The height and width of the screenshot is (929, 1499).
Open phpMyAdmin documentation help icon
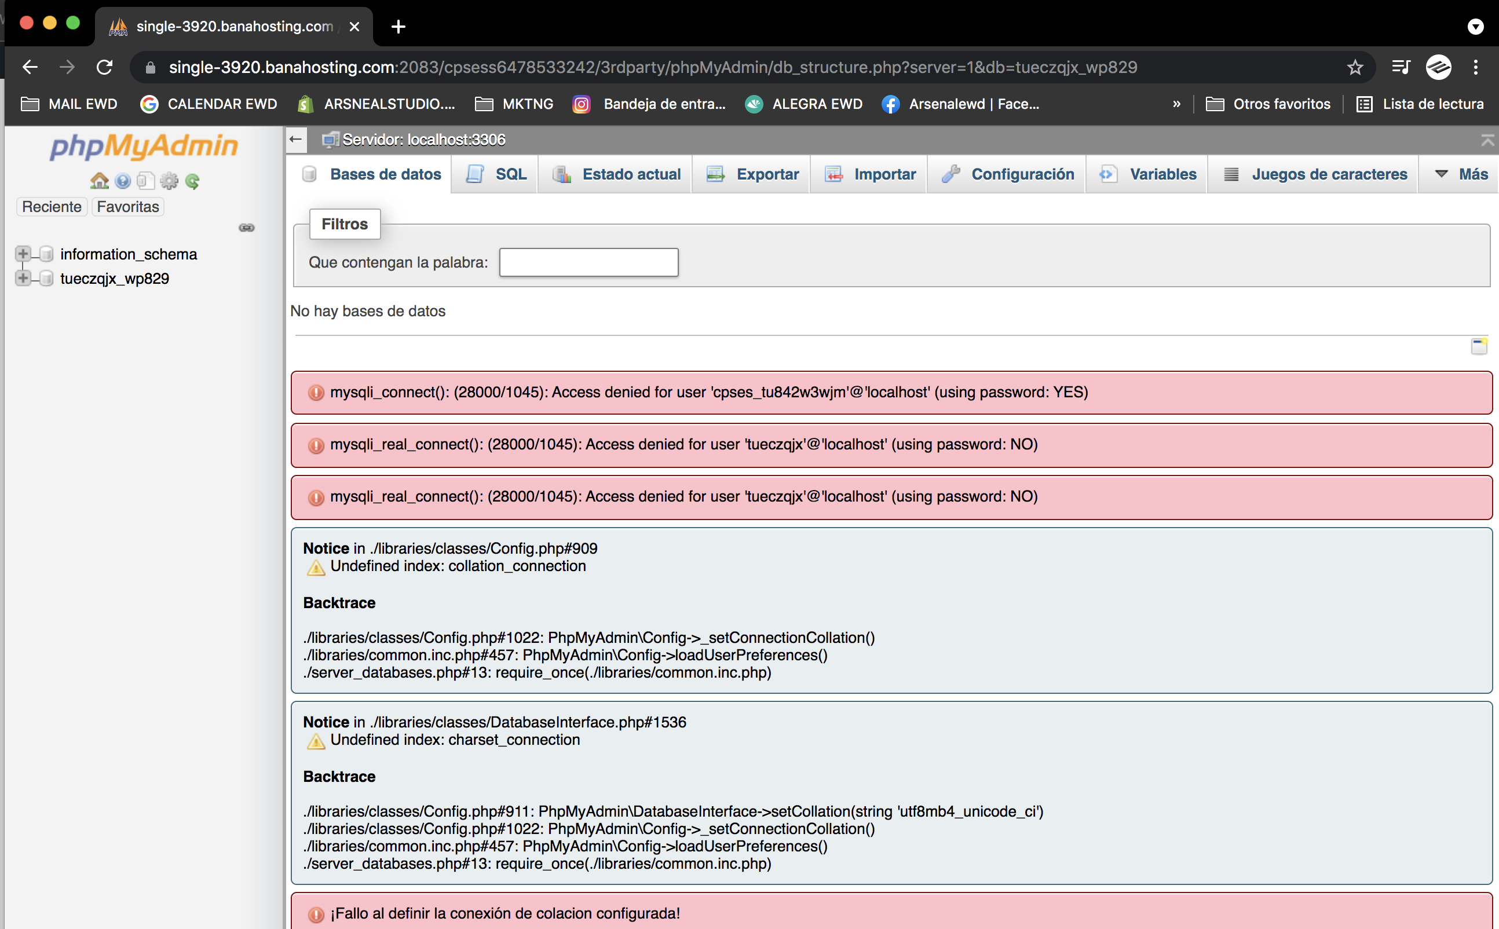pos(123,181)
